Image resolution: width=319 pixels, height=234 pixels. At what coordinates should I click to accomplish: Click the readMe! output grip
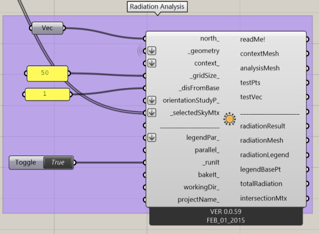[307, 39]
